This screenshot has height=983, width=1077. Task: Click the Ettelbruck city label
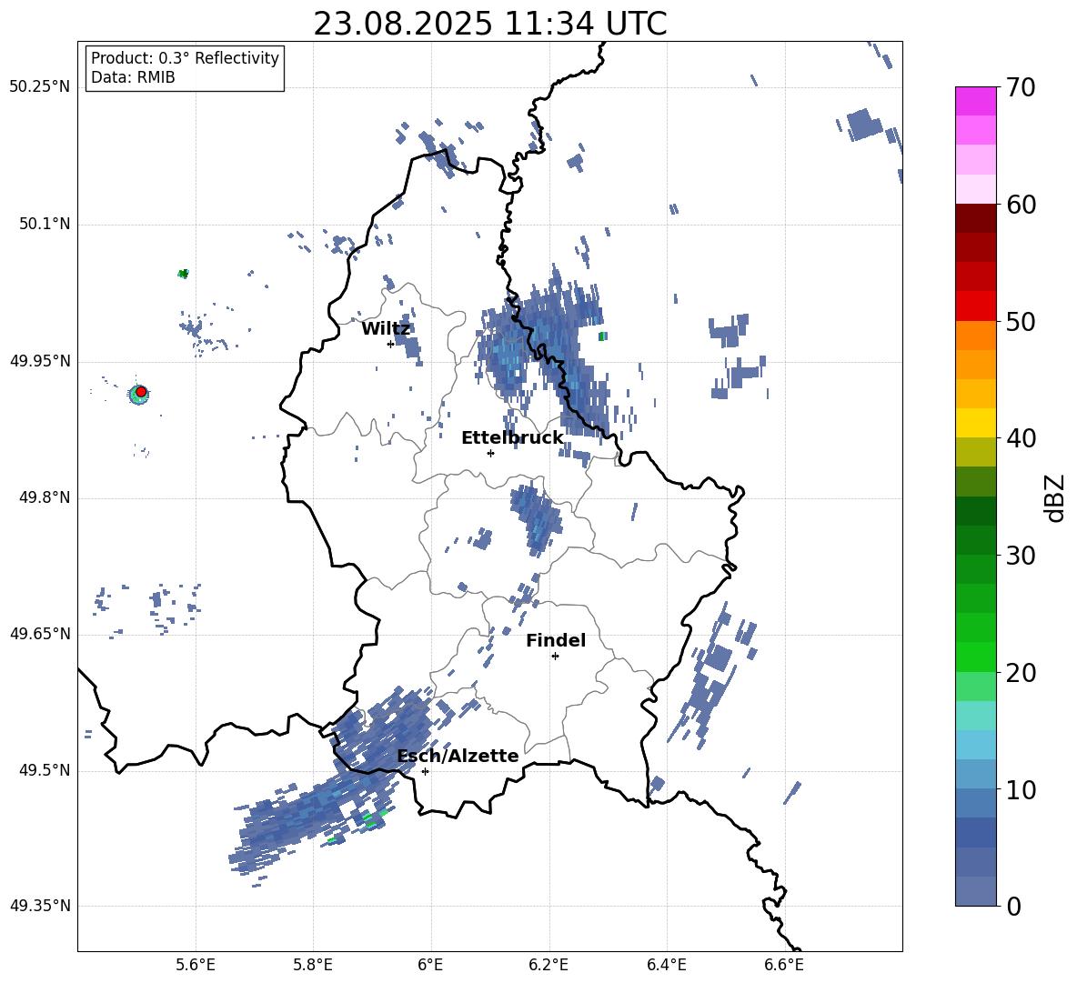pyautogui.click(x=512, y=438)
